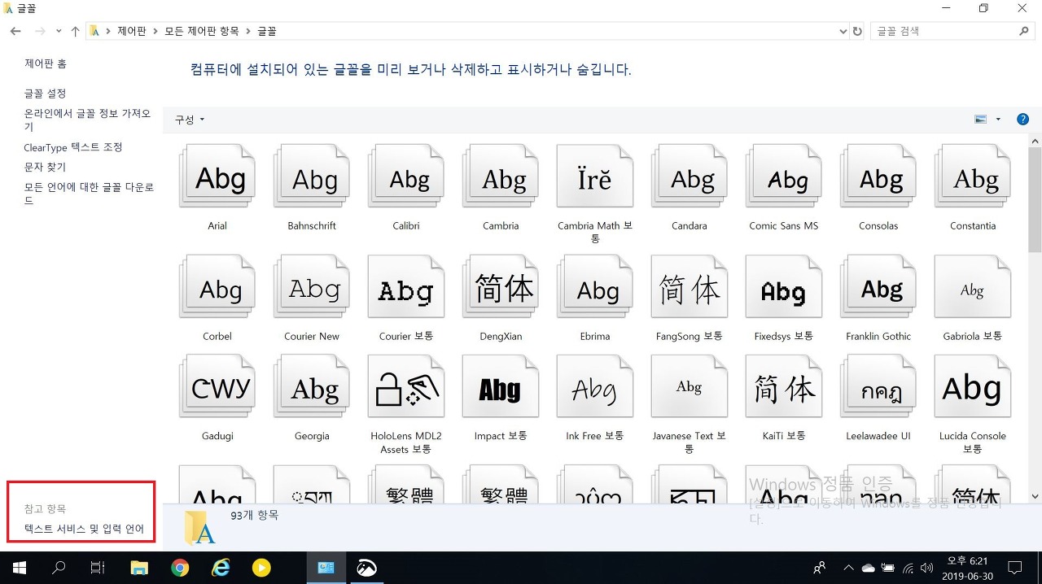This screenshot has height=584, width=1042.
Task: Open 온라인에서 글꼴 정보 가져오기 link
Action: 88,120
